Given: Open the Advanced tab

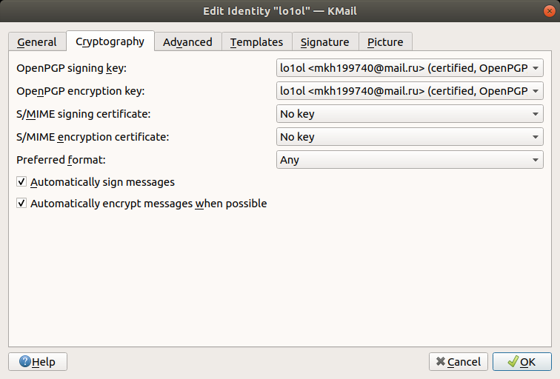Looking at the screenshot, I should (x=187, y=42).
